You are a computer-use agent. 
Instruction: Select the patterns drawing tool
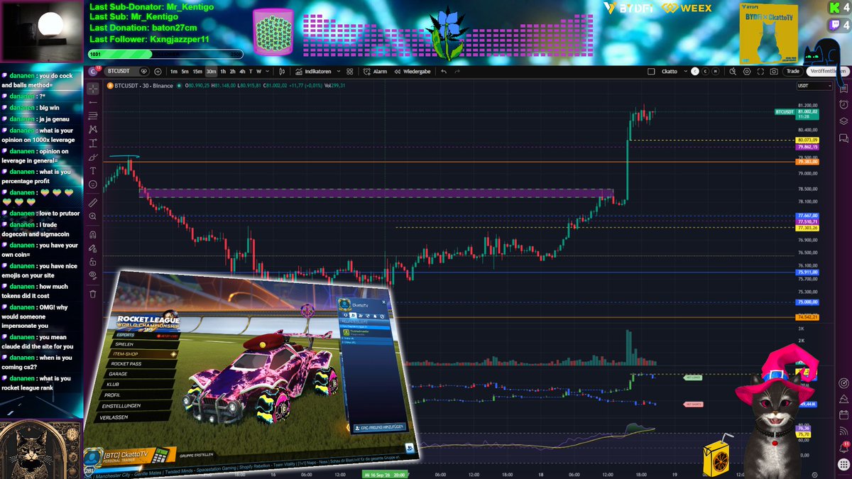click(x=93, y=129)
